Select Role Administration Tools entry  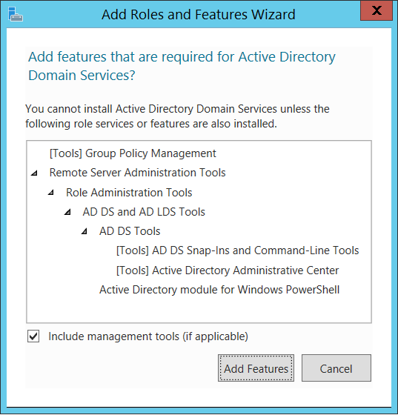coord(129,193)
